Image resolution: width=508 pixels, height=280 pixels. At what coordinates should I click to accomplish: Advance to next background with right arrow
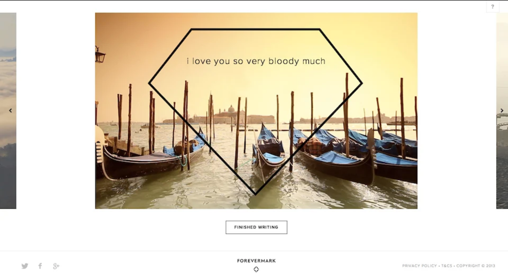pos(502,111)
